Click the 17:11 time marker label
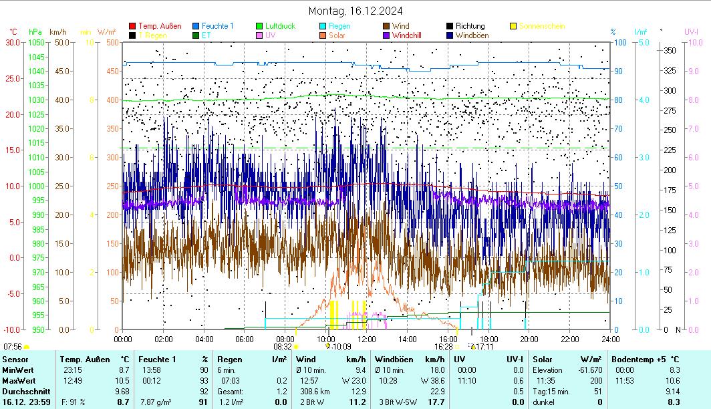Viewport: 711px width, 409px height. click(484, 347)
